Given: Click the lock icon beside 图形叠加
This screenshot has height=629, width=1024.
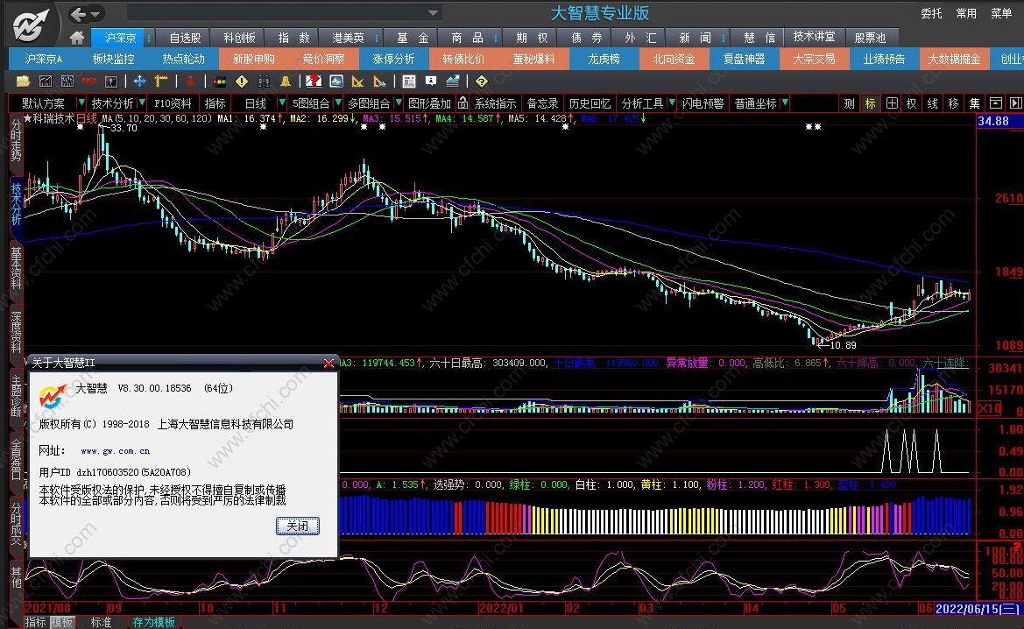Looking at the screenshot, I should coord(463,103).
